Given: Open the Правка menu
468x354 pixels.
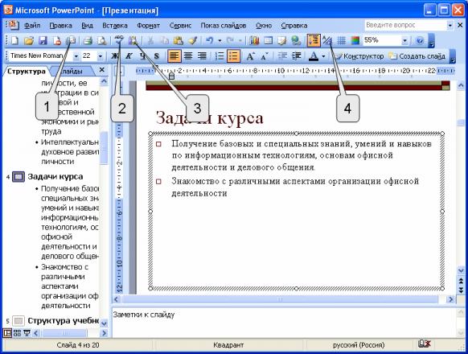Looking at the screenshot, I should pyautogui.click(x=61, y=26).
